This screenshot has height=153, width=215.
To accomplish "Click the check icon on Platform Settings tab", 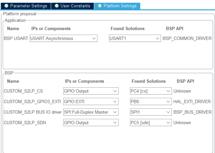I will (100, 6).
